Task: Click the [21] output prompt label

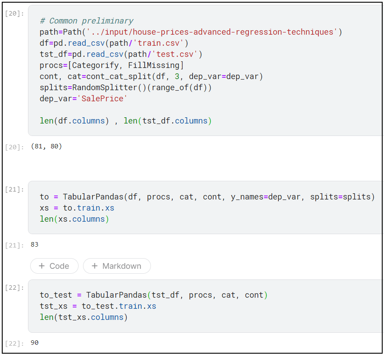Action: pos(15,245)
